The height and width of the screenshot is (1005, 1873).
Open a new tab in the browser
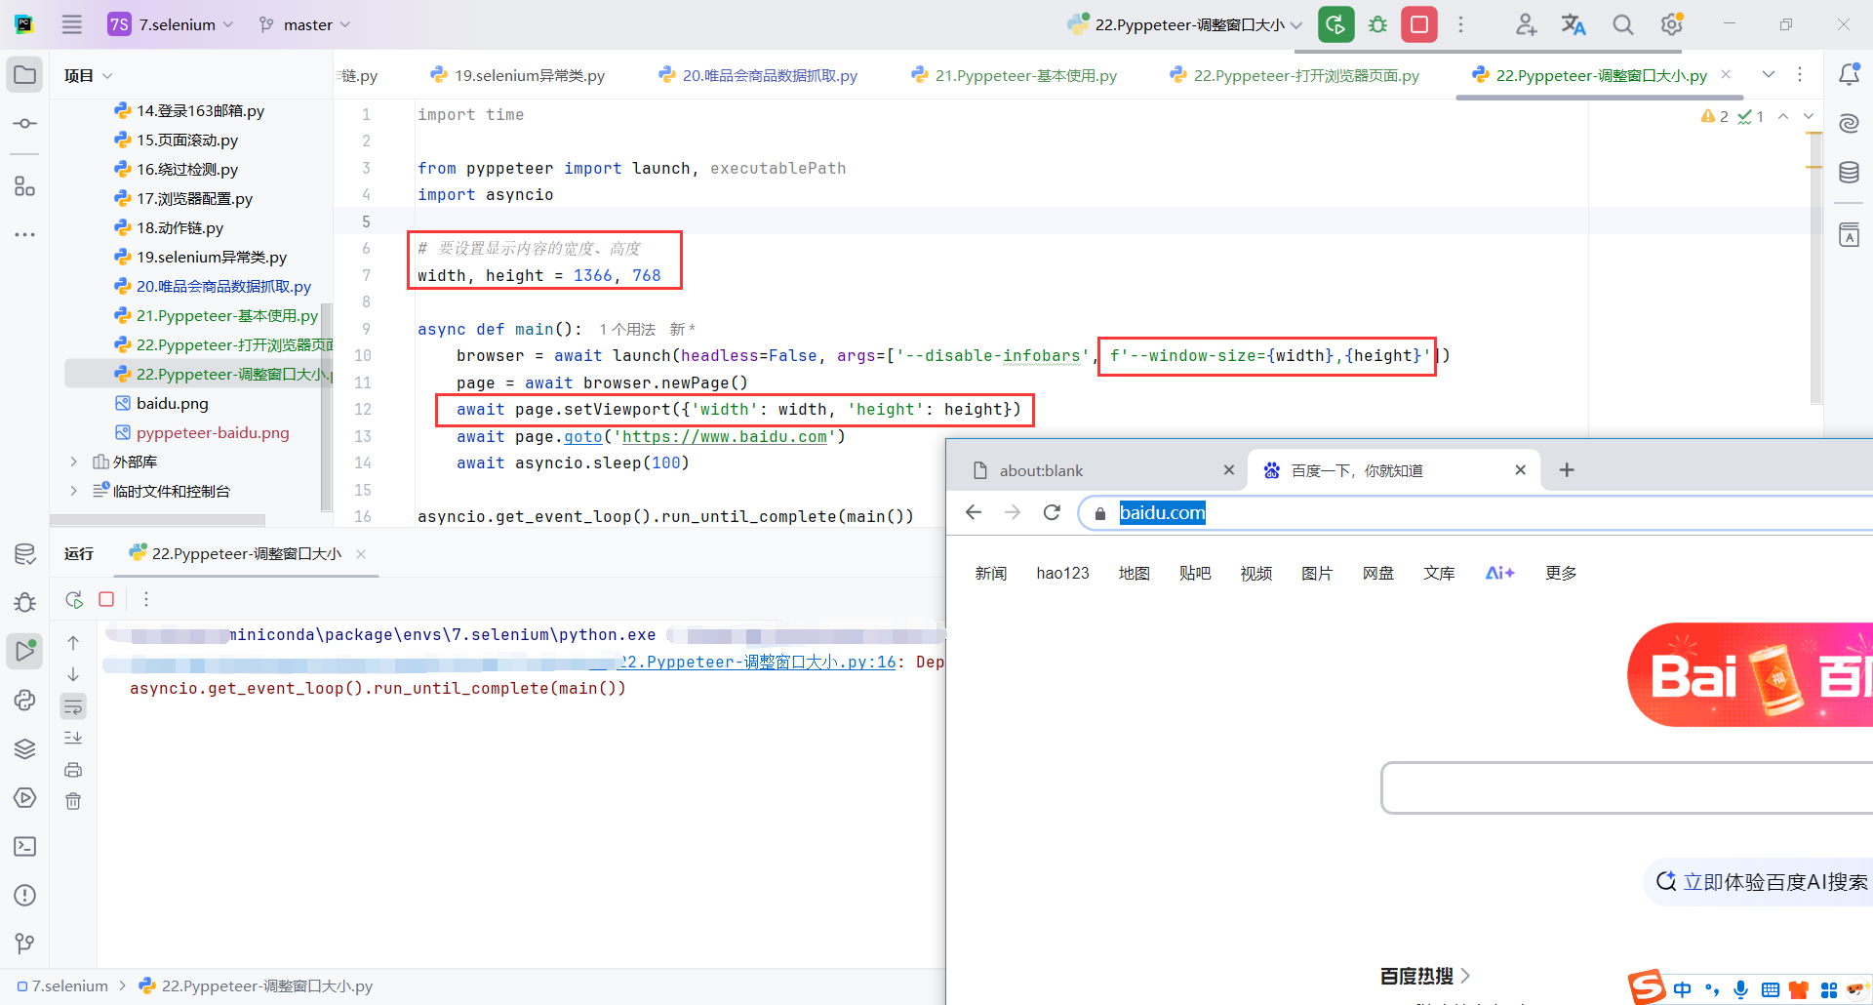1567,470
